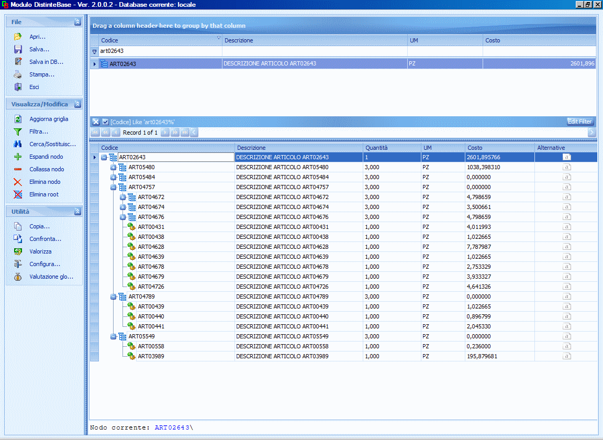Go to next record in navigator

(x=165, y=133)
